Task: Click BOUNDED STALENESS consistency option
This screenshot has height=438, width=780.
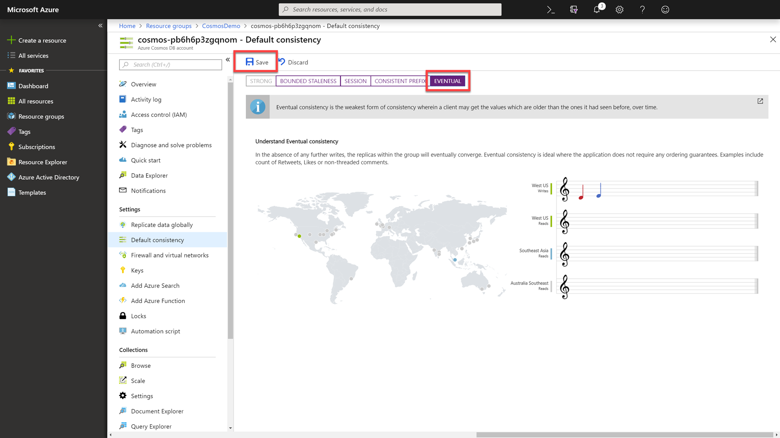Action: [x=308, y=81]
